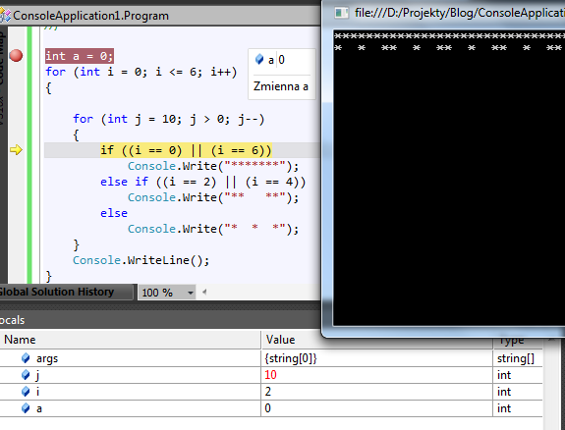Click the inner for loop line with j = 10
Screen dimensions: 565x430
click(x=169, y=119)
